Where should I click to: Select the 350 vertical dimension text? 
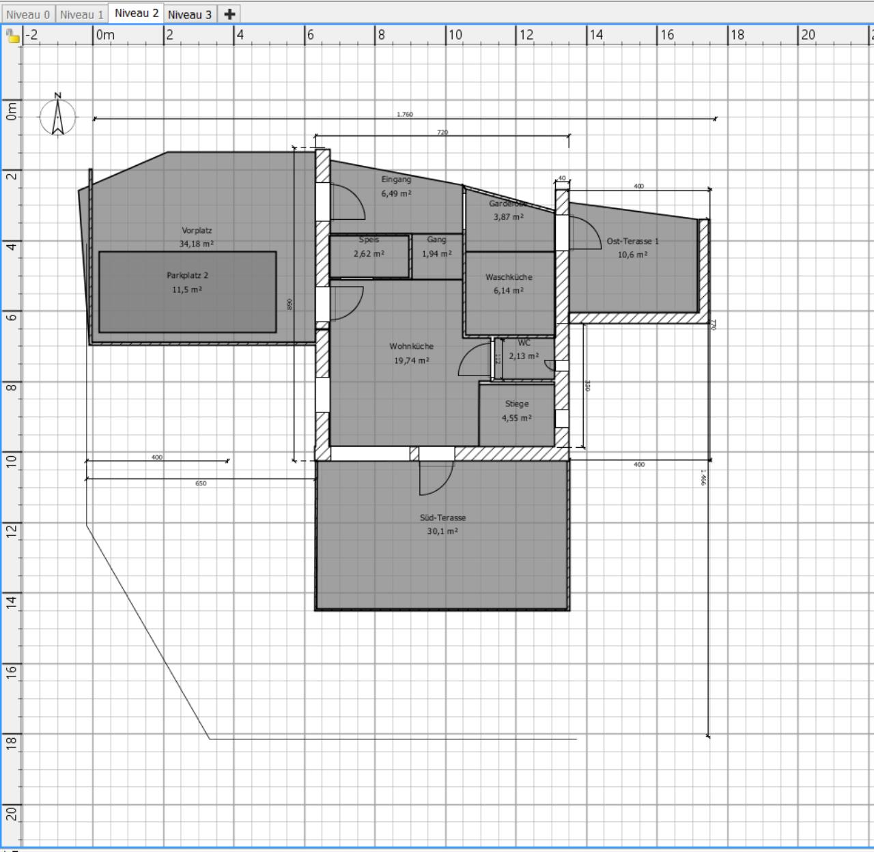587,386
